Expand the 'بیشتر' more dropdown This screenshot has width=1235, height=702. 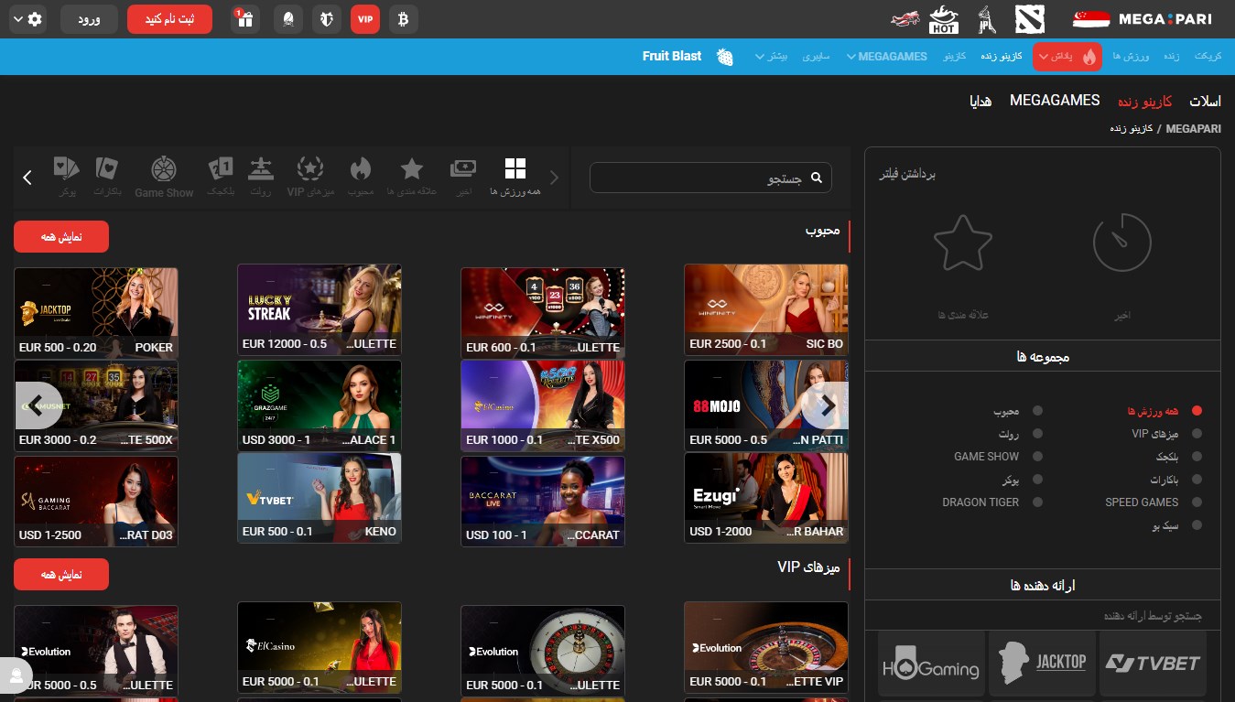pos(772,57)
